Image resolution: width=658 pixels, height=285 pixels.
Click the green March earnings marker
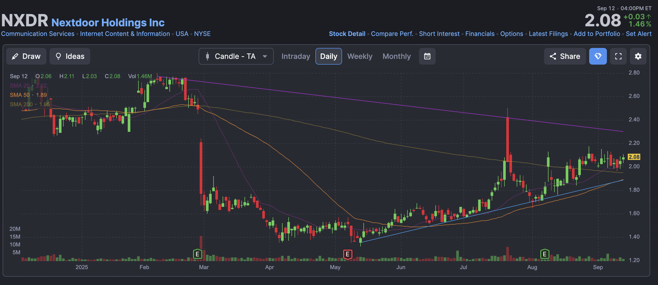pos(197,254)
